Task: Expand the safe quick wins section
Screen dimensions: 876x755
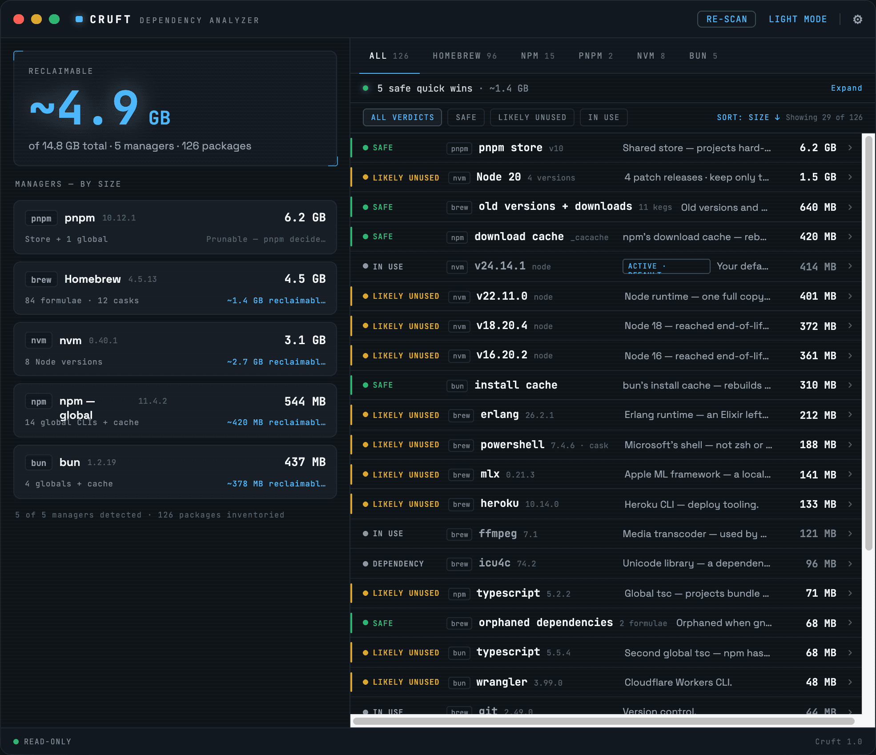Action: point(846,88)
